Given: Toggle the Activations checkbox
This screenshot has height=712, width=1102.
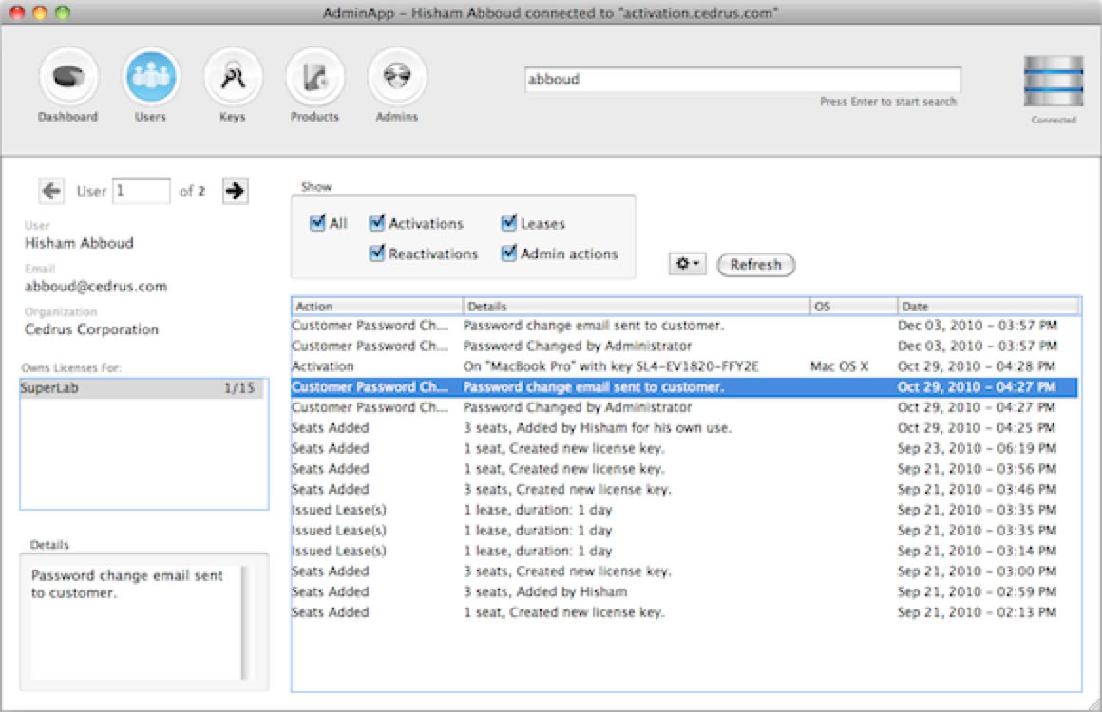Looking at the screenshot, I should [377, 224].
